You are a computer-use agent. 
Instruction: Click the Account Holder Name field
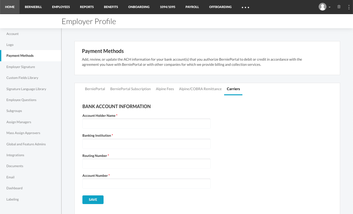(146, 124)
